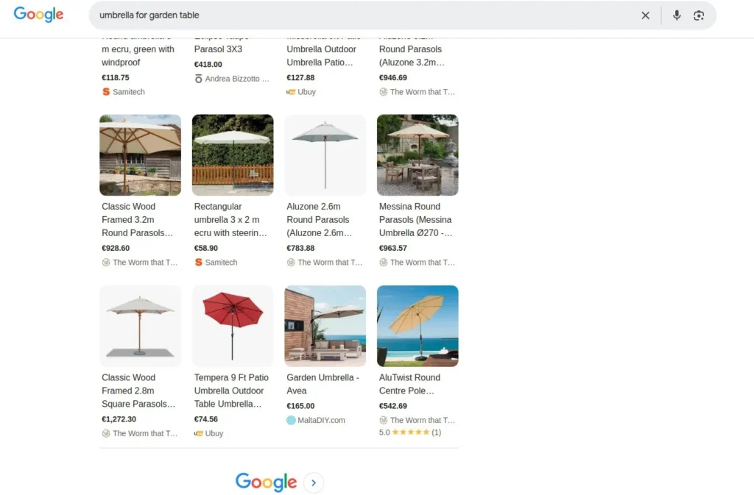
Task: Open Google Lens image search
Action: [x=699, y=15]
